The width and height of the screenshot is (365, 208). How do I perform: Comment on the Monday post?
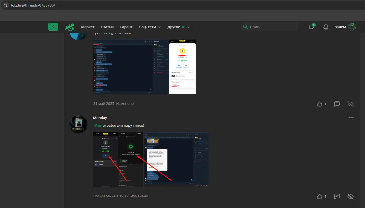337,196
